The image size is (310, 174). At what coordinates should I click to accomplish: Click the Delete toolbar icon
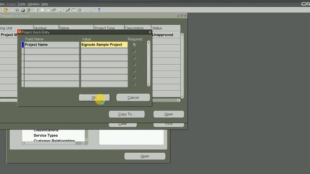click(59, 10)
